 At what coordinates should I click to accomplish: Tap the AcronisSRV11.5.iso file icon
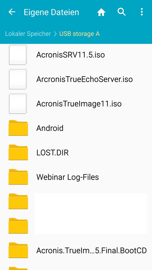(18, 55)
